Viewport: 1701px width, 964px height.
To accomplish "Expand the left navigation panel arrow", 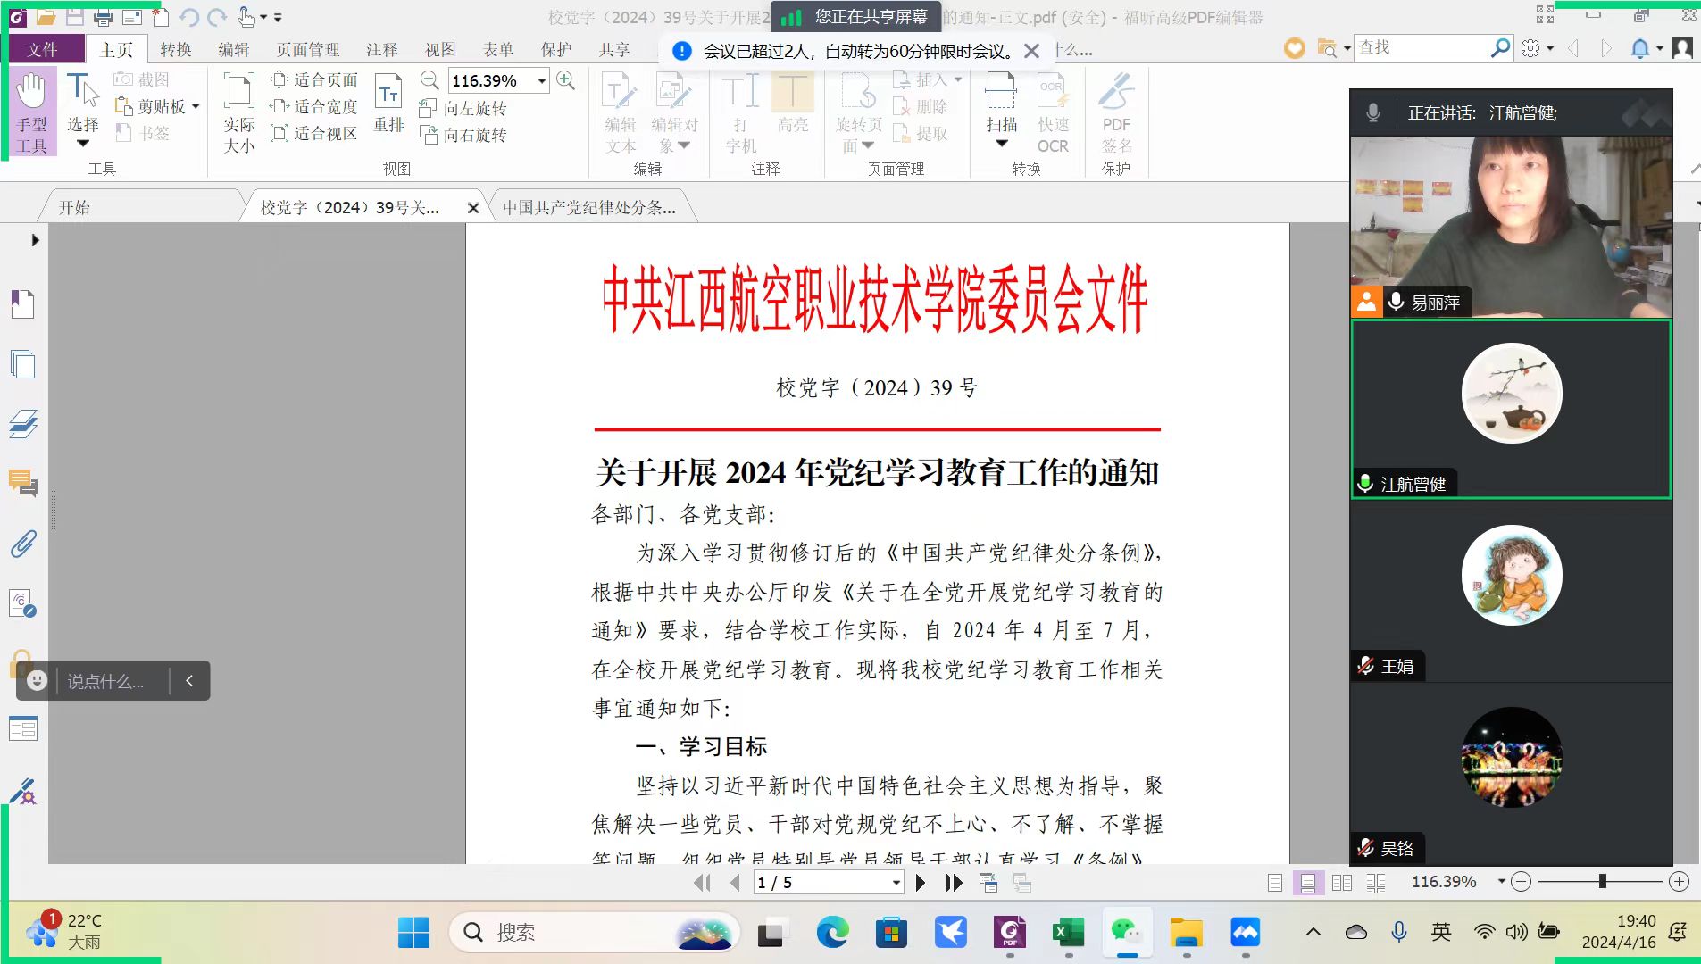I will [x=35, y=240].
